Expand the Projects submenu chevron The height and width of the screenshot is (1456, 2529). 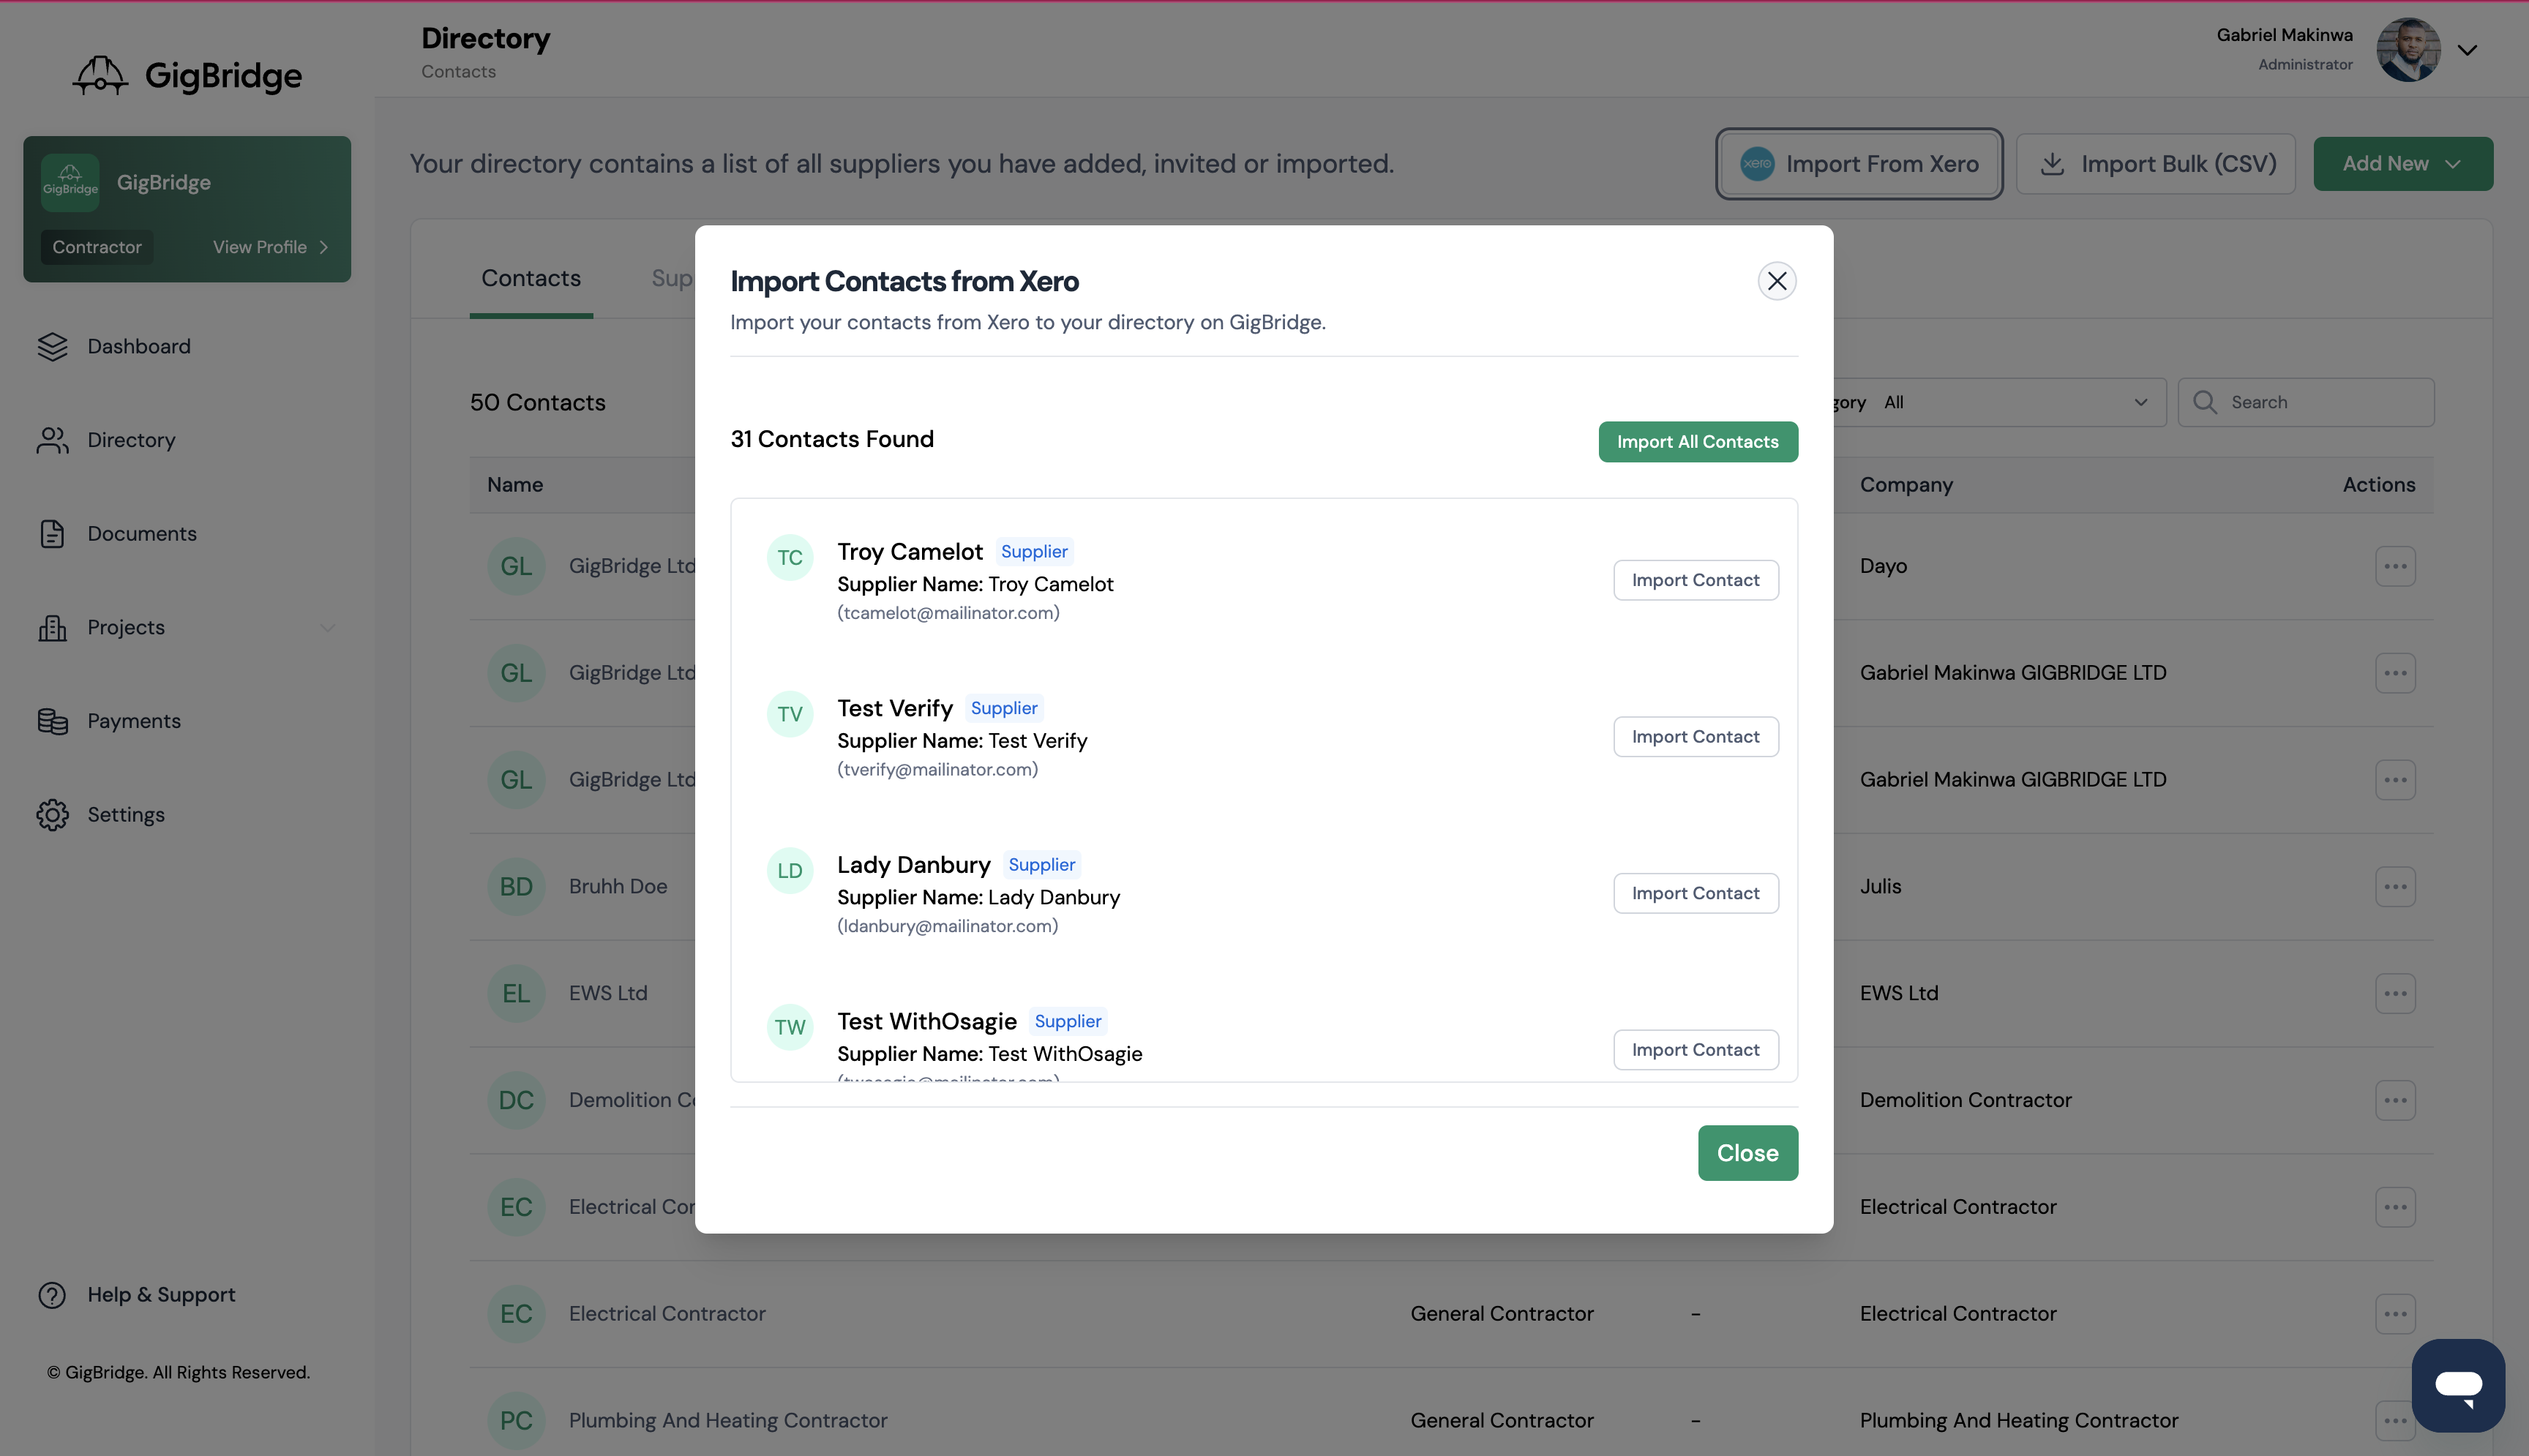click(x=327, y=628)
